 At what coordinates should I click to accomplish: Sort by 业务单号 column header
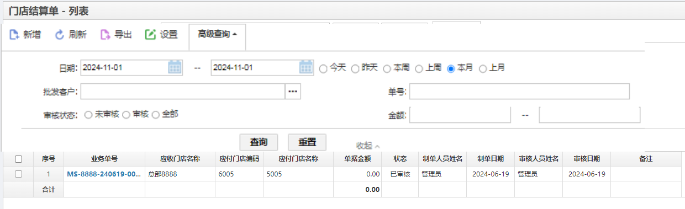(x=104, y=159)
